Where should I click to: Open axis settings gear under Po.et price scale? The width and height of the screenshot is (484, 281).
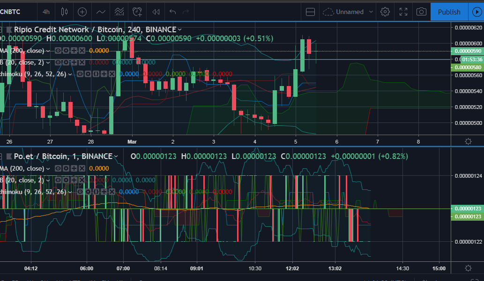click(468, 268)
